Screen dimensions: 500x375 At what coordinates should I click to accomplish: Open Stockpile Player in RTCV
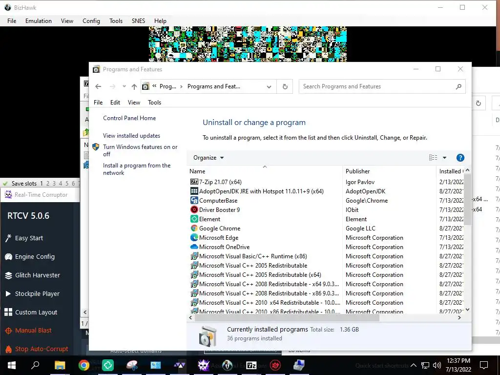click(x=37, y=293)
